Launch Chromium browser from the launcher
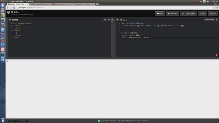 click(3, 15)
